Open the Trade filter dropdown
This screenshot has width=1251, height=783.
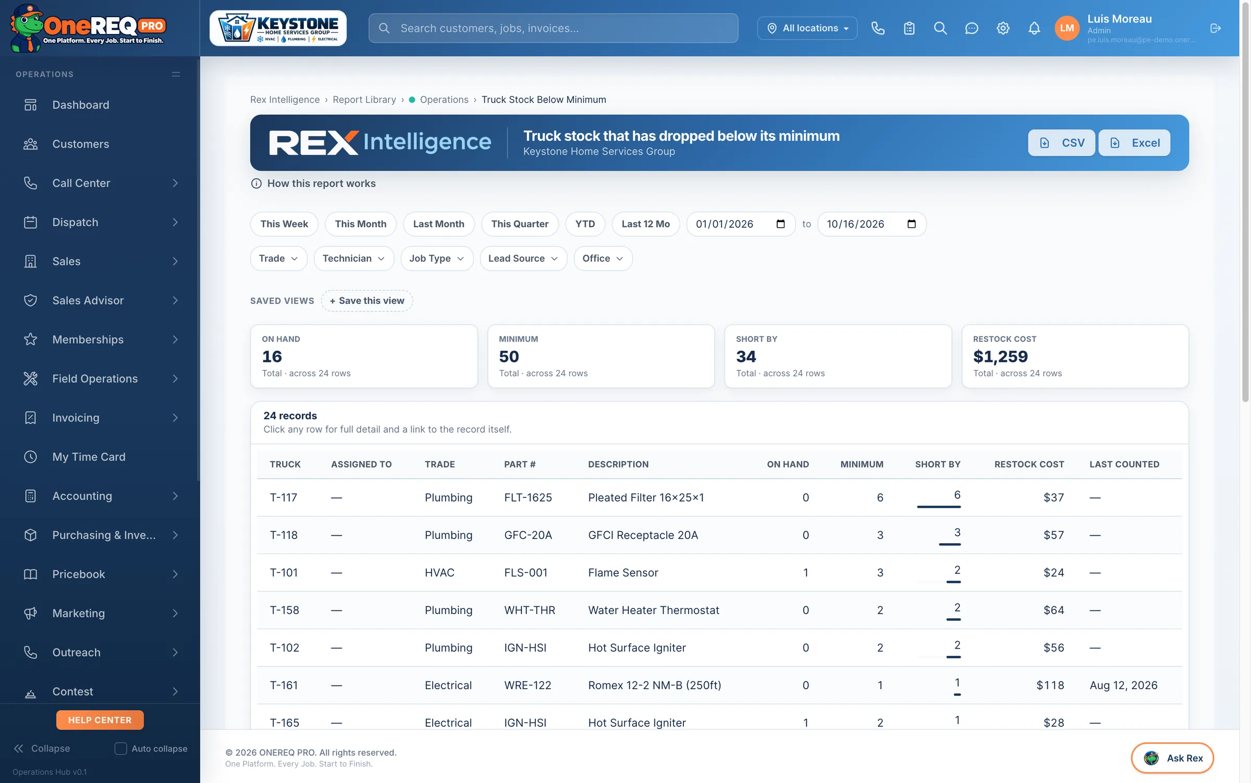(x=278, y=258)
